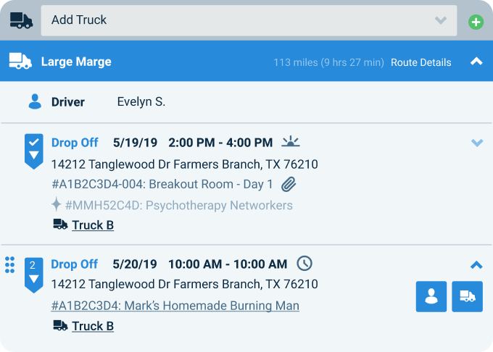Expand the first Drop Off stop
493x352 pixels.
pos(476,143)
